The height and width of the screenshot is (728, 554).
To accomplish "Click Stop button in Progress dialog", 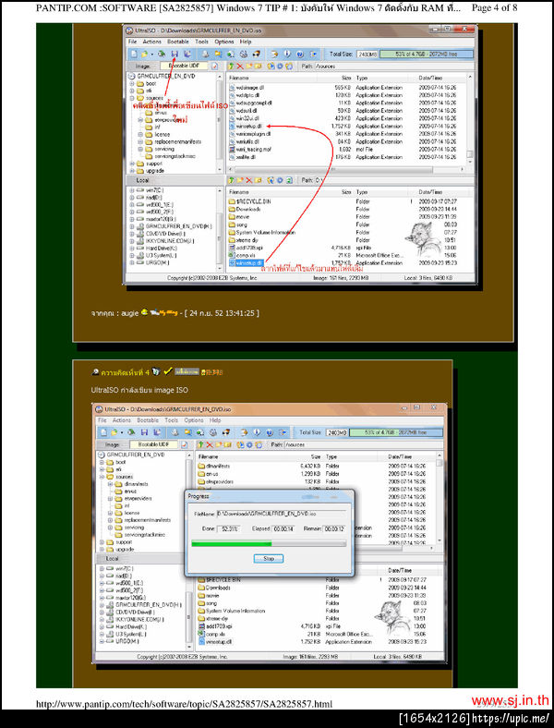I will (x=268, y=559).
